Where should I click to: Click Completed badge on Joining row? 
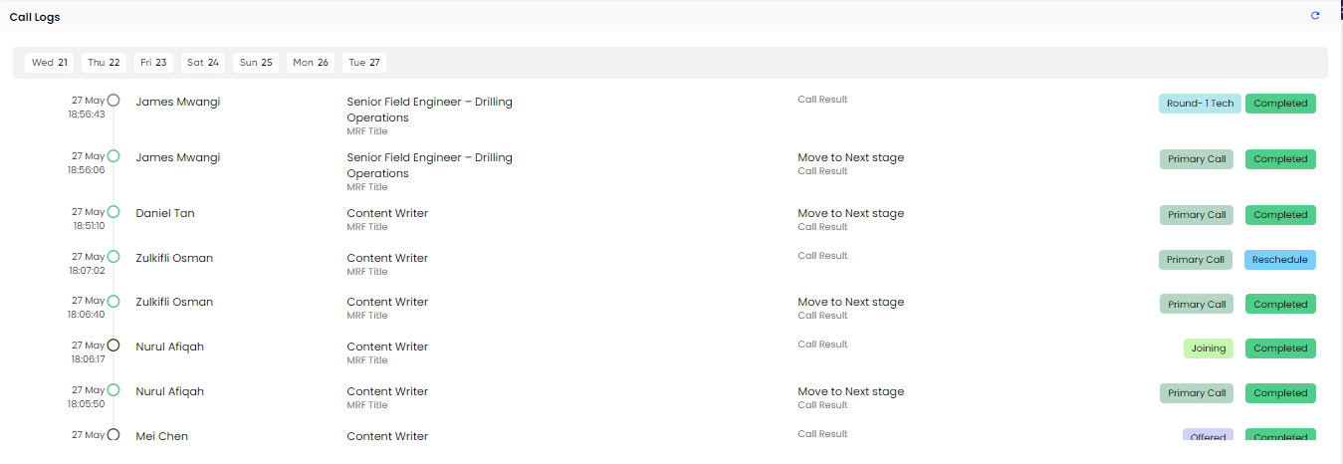pyautogui.click(x=1280, y=348)
